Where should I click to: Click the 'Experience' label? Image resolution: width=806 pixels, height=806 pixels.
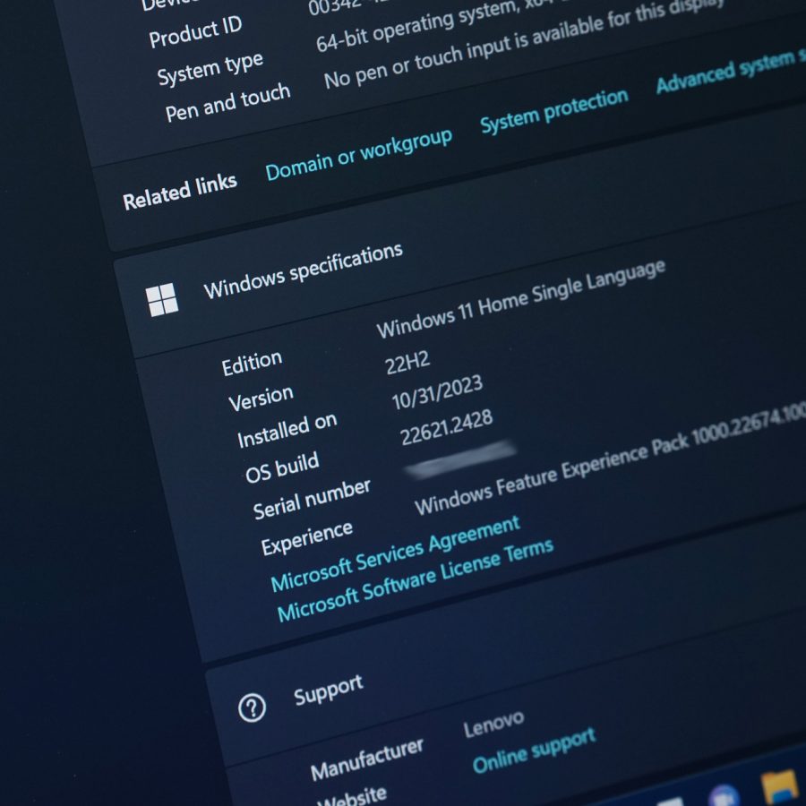click(306, 538)
